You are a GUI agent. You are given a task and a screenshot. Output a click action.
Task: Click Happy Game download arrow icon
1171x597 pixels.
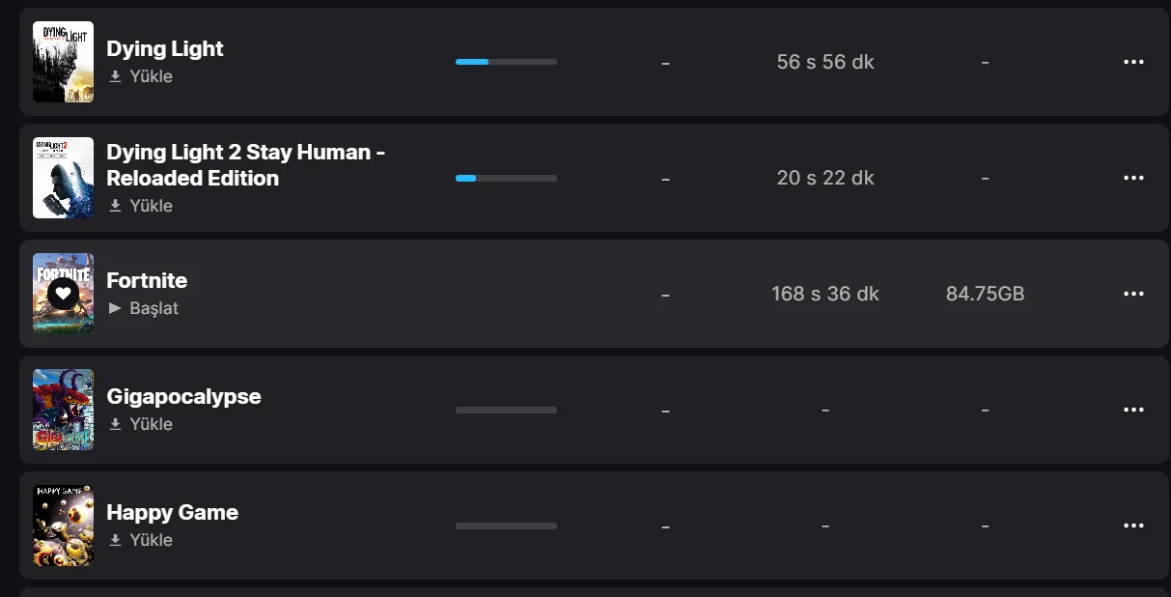point(115,540)
